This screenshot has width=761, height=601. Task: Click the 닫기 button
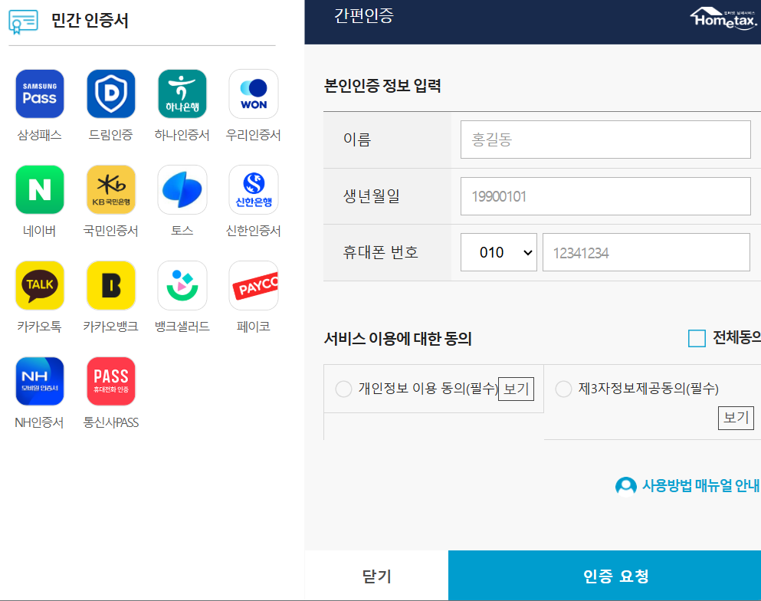[376, 576]
